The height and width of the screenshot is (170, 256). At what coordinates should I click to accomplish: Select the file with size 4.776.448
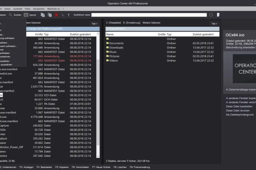[48, 117]
